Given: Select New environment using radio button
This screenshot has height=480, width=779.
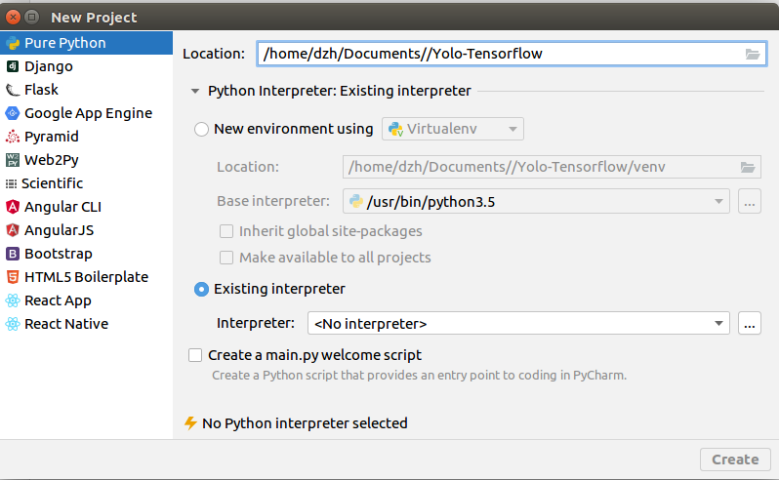Looking at the screenshot, I should click(x=202, y=129).
